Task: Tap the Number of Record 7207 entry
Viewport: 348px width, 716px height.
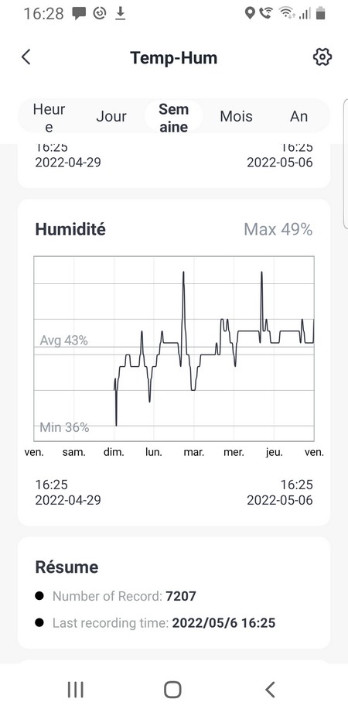Action: pyautogui.click(x=115, y=596)
